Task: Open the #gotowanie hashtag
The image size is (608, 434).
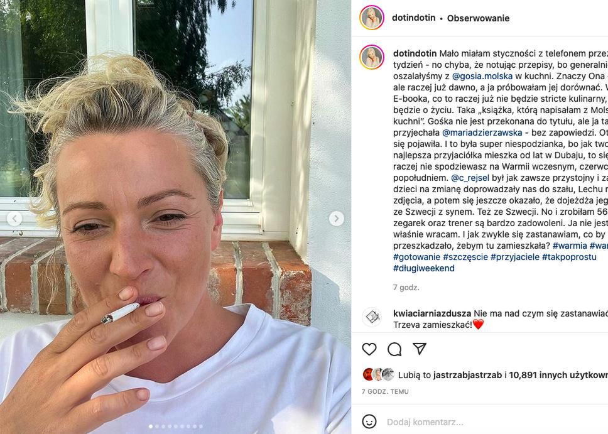Action: click(x=417, y=257)
